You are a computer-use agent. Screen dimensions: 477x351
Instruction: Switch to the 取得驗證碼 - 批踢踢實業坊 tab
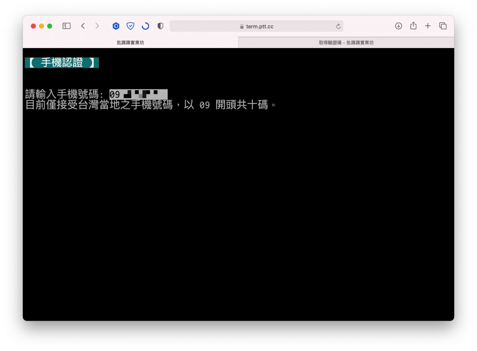(x=346, y=43)
